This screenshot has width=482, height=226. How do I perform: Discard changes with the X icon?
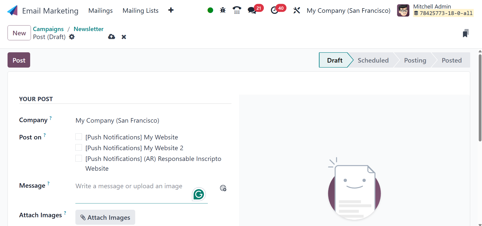pyautogui.click(x=124, y=37)
